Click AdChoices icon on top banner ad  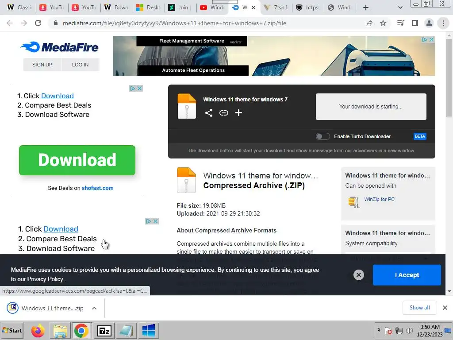pyautogui.click(x=425, y=39)
